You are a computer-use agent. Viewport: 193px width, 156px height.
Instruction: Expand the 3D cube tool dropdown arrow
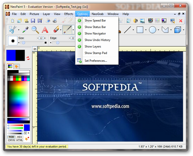(x=183, y=30)
